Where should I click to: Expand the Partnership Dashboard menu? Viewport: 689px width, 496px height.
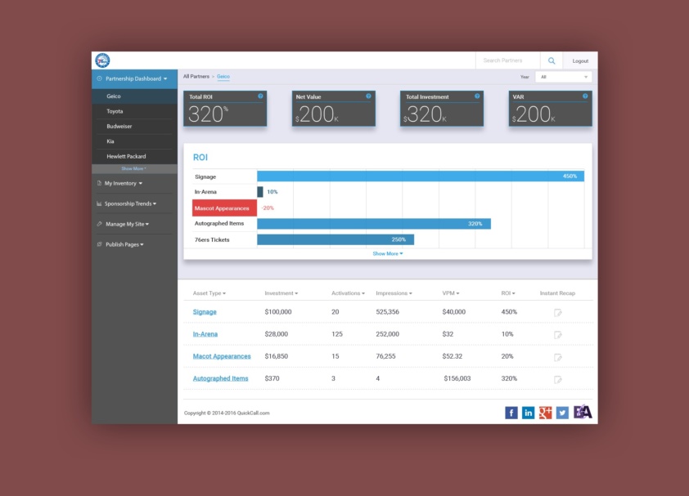[134, 79]
